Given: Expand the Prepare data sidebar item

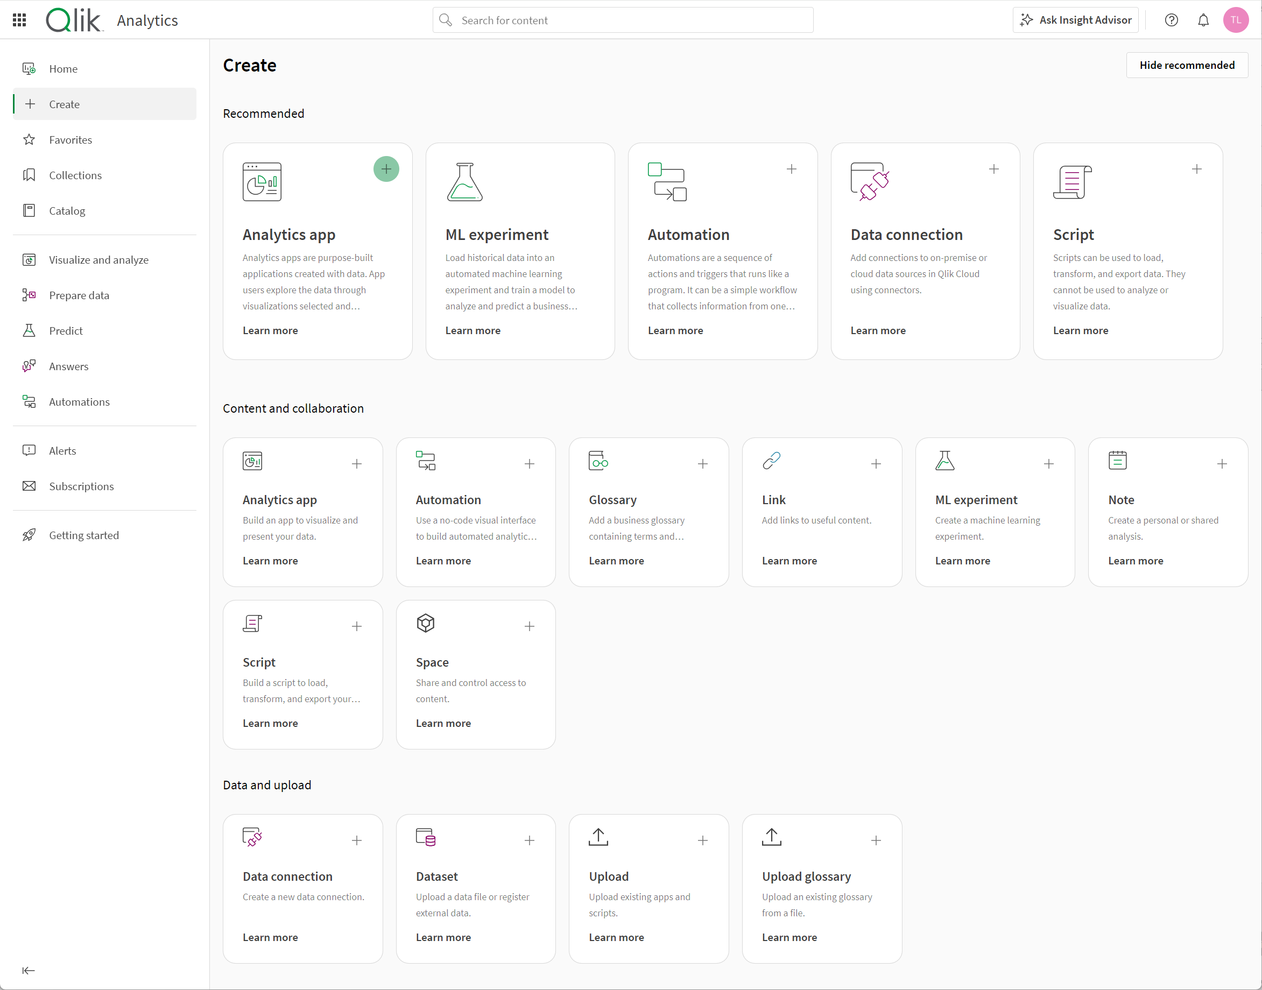Looking at the screenshot, I should point(79,295).
